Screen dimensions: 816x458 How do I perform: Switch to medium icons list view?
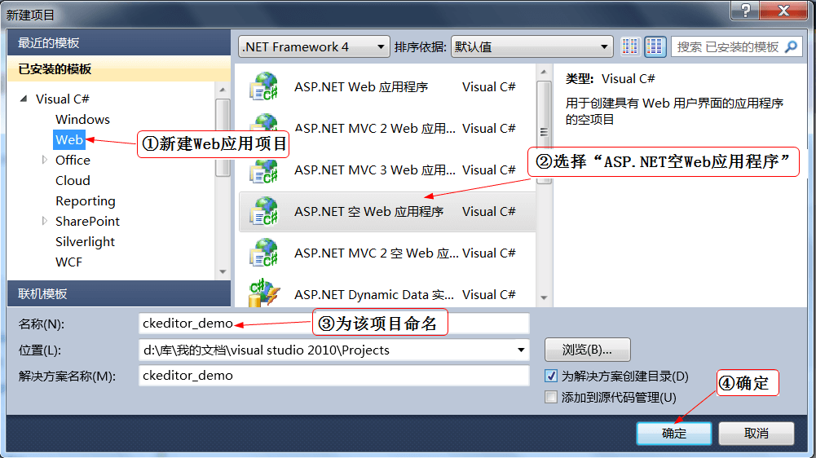(654, 46)
